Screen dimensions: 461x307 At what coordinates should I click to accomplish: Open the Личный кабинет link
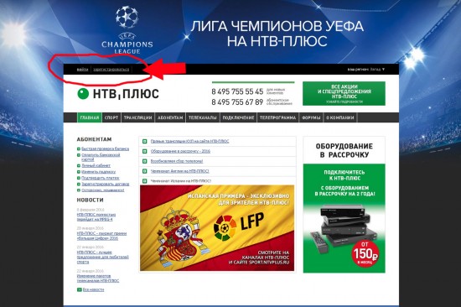click(x=96, y=166)
